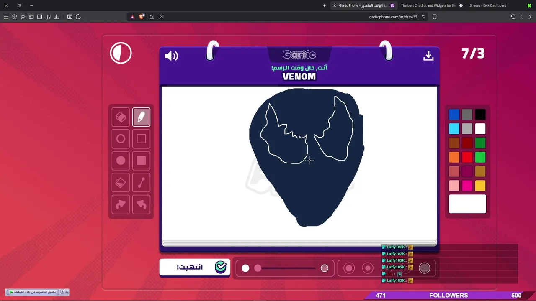Switch to Gartic Phone tab
Screen dimensions: 536x301
[x=363, y=5]
